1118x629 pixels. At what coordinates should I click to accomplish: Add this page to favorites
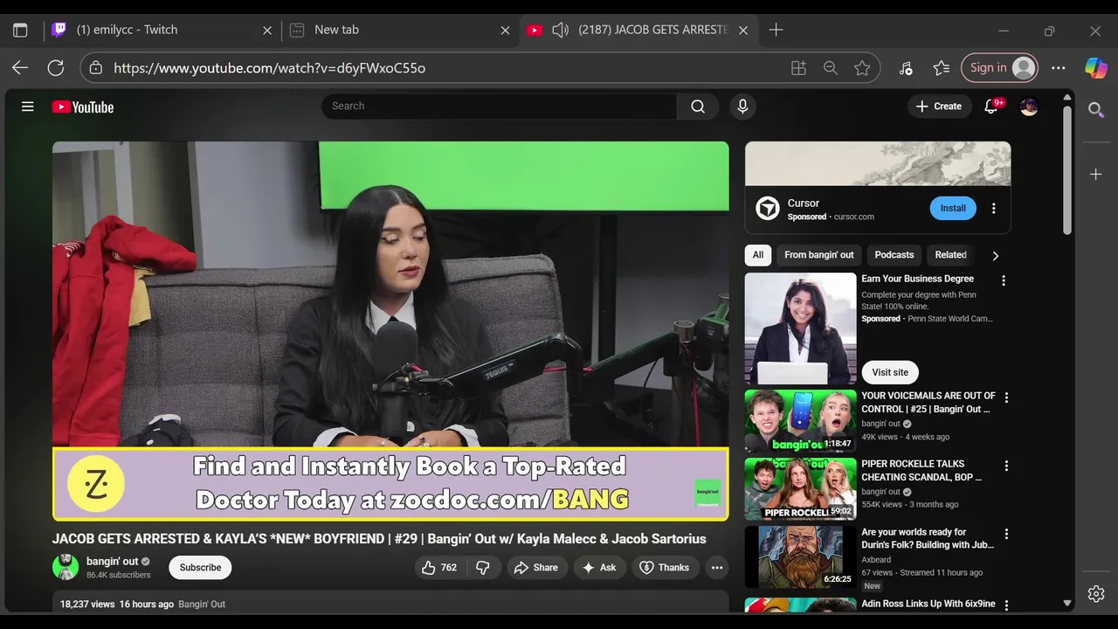[x=862, y=68]
